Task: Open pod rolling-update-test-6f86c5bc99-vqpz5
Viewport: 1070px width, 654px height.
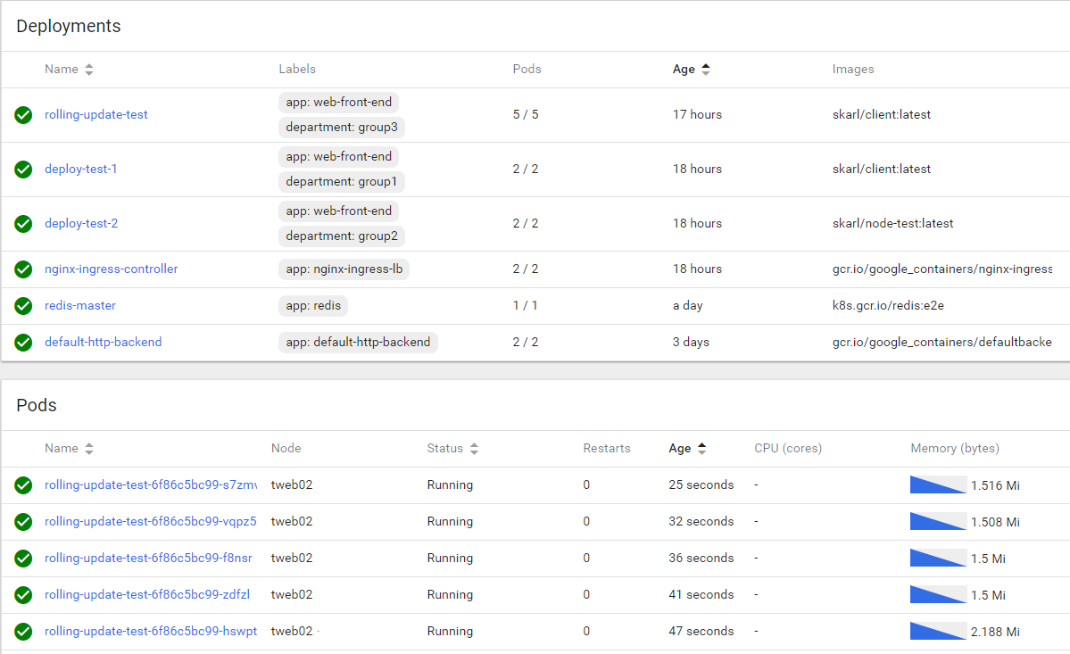Action: point(151,521)
